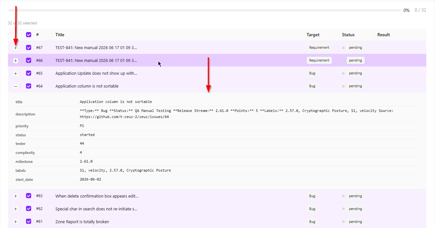Click the '0 / 32' progress counter

click(420, 10)
